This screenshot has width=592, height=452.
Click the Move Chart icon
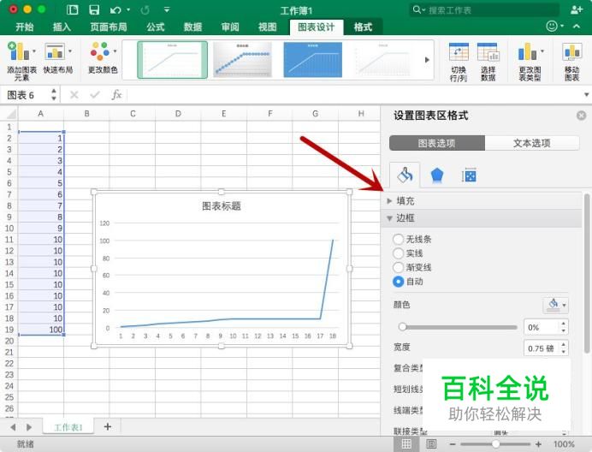(572, 51)
